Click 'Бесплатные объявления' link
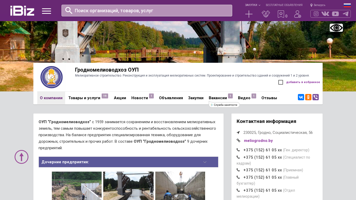This screenshot has height=200, width=356. tap(284, 5)
